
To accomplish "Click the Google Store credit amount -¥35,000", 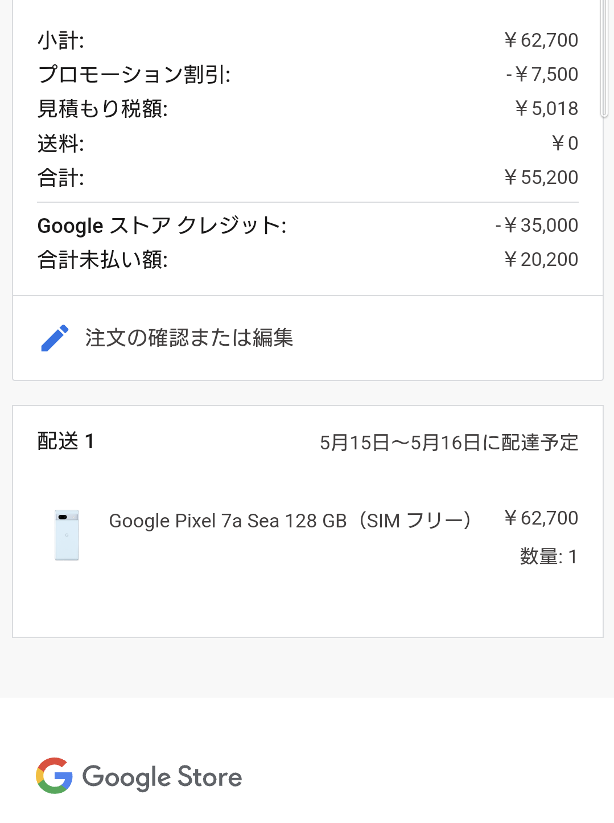I will [x=537, y=226].
